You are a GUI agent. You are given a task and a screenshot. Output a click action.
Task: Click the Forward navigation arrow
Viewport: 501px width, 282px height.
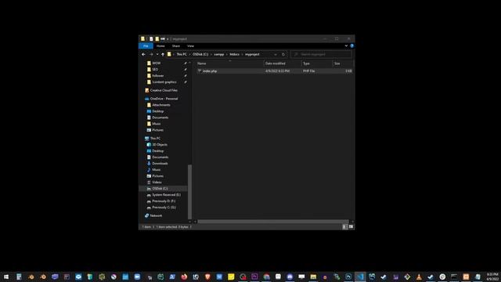[x=151, y=54]
